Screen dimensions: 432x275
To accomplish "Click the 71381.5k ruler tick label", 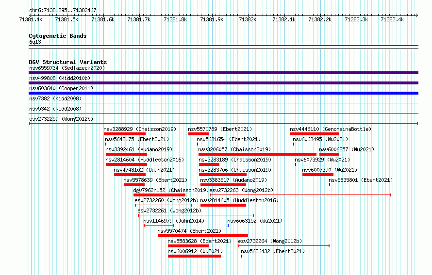I will coord(66,19).
